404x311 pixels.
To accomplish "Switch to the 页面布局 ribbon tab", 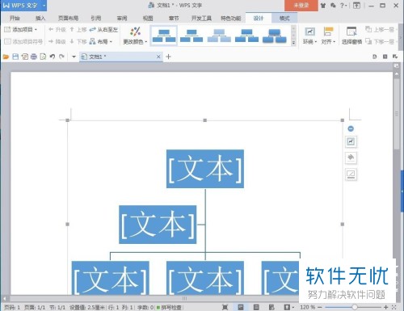I will (x=68, y=18).
